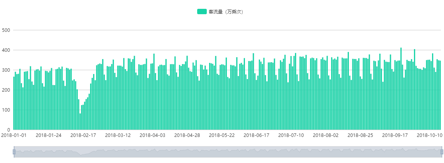Click the 2018-01-24 x-axis date label

tap(49, 135)
